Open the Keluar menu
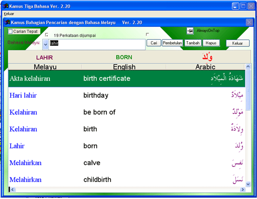The image size is (257, 199). 9,14
